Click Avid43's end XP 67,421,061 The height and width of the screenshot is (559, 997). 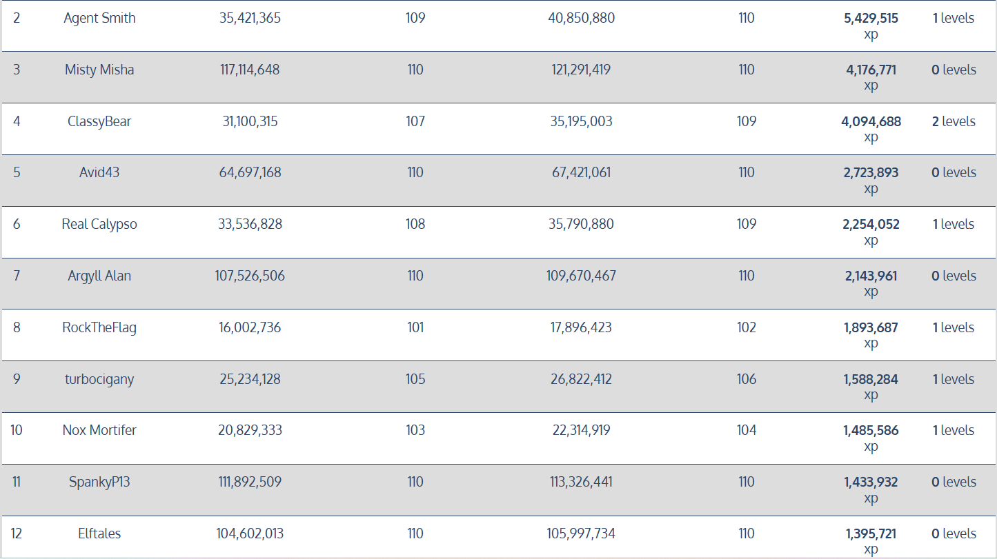point(581,172)
